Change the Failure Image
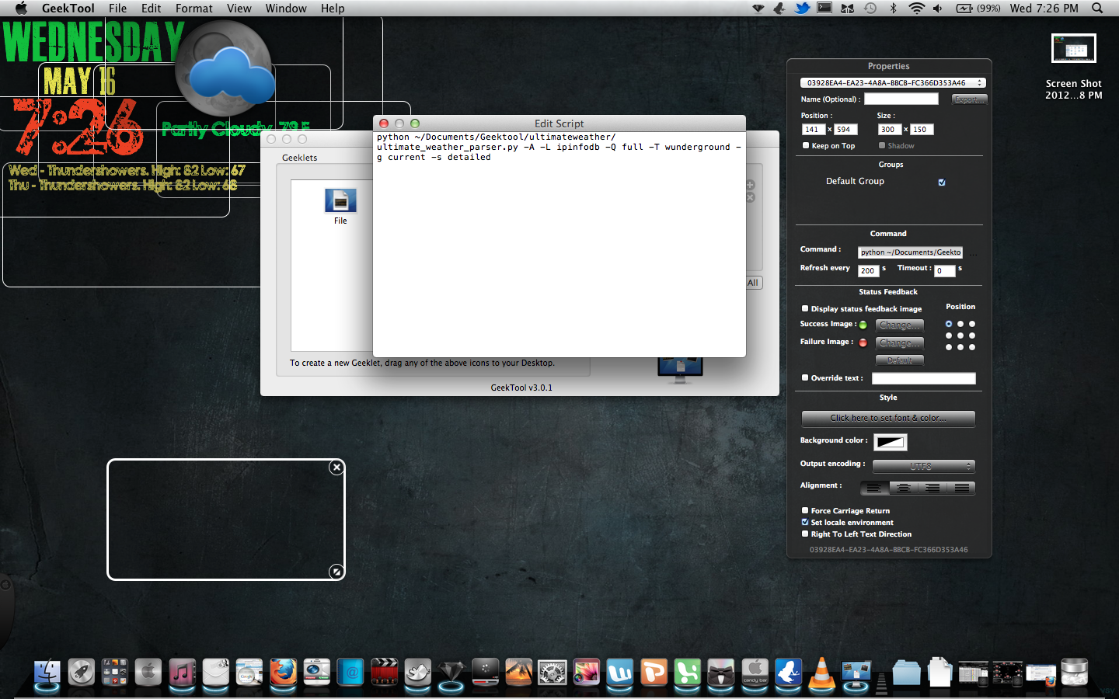This screenshot has width=1119, height=699. click(900, 343)
